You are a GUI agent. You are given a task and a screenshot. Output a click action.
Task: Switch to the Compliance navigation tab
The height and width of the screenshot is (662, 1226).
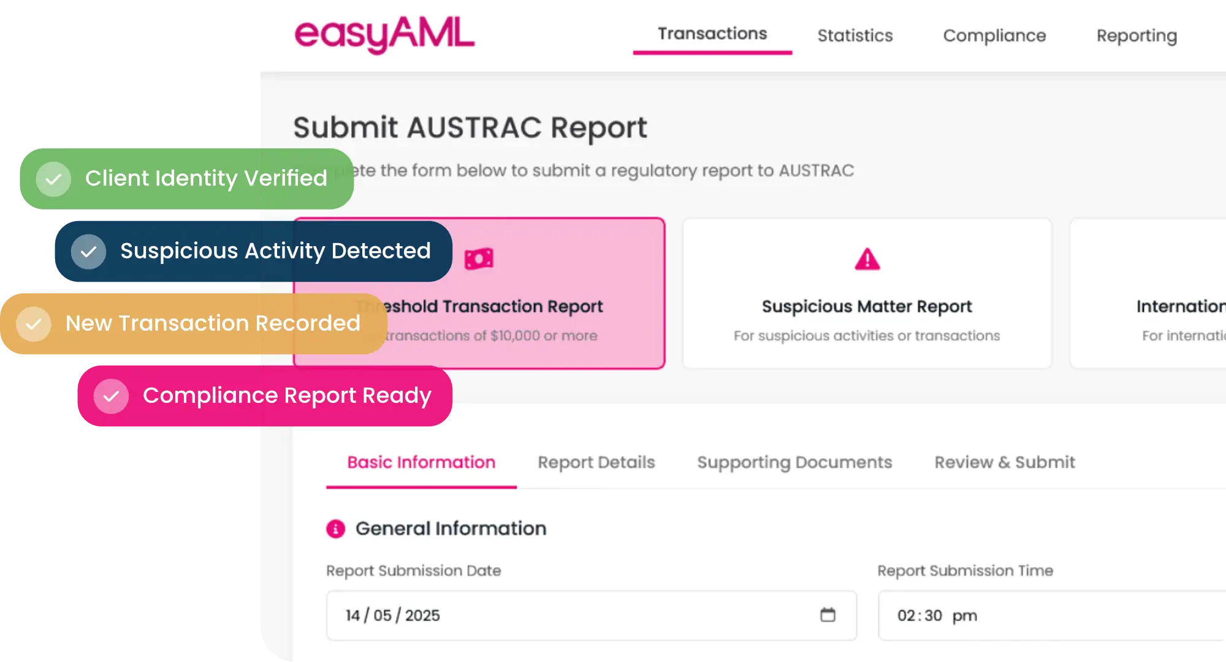tap(994, 36)
